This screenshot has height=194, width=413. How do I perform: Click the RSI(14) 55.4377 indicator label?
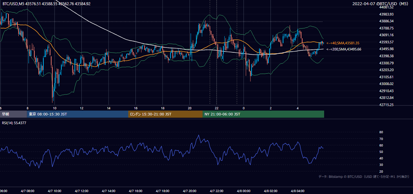click(14, 123)
